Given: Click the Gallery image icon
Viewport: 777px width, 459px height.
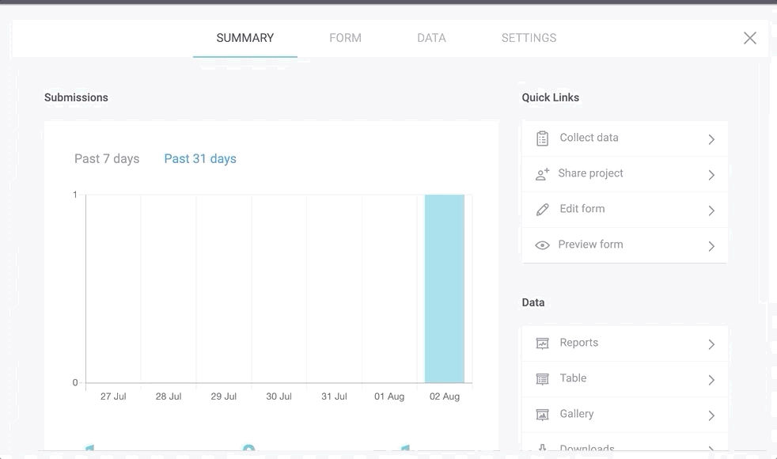Looking at the screenshot, I should click(542, 415).
